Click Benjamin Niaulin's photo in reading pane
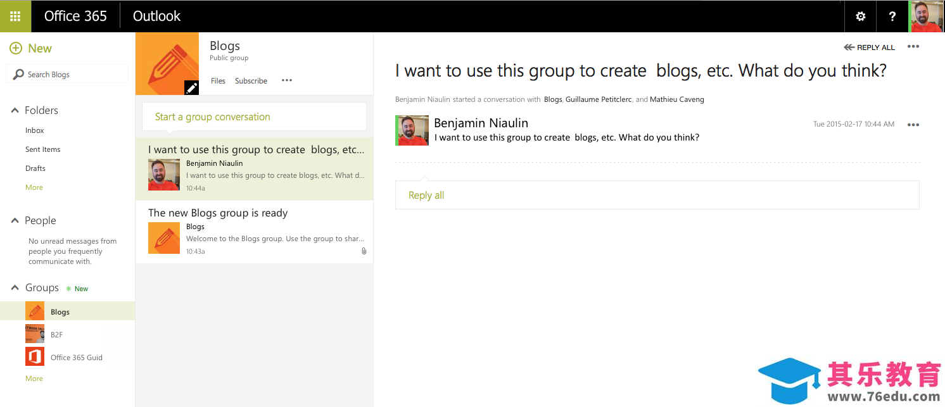The height and width of the screenshot is (407, 945). 412,130
